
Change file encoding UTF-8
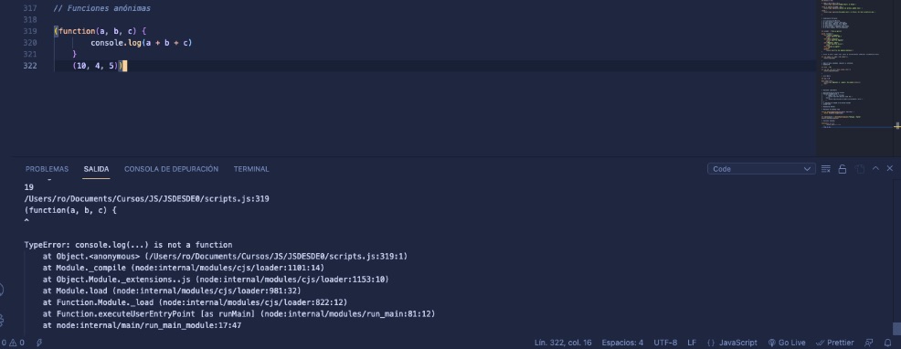coord(665,343)
